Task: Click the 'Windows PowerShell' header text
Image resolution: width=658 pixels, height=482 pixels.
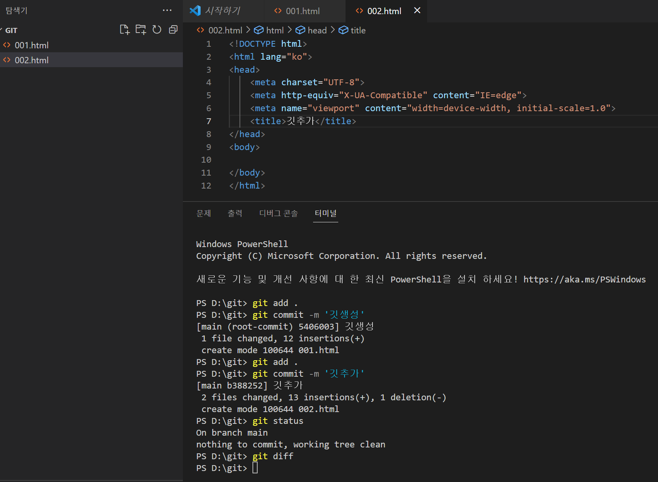Action: (242, 244)
